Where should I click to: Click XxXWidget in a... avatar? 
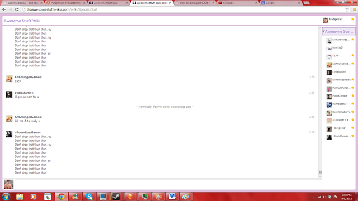(329, 121)
